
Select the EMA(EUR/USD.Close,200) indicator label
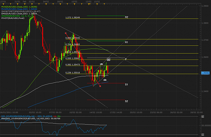pos(19,14)
